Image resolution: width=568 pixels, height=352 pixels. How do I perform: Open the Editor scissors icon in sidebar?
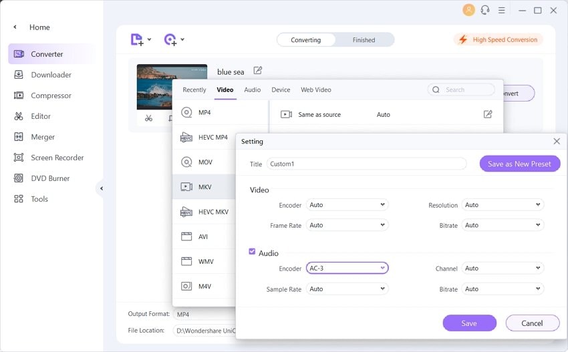(x=19, y=116)
